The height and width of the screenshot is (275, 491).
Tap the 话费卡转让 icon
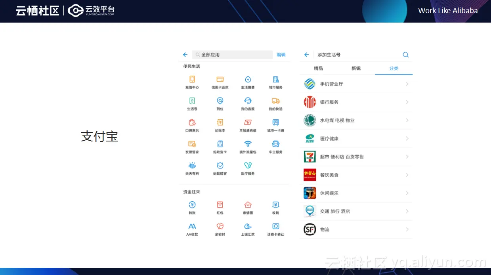[276, 226]
